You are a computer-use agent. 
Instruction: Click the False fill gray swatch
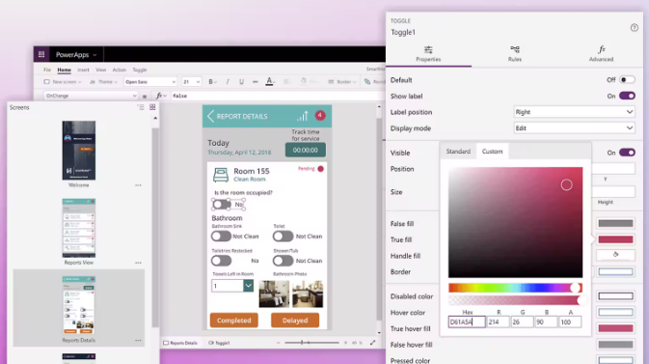click(x=615, y=223)
